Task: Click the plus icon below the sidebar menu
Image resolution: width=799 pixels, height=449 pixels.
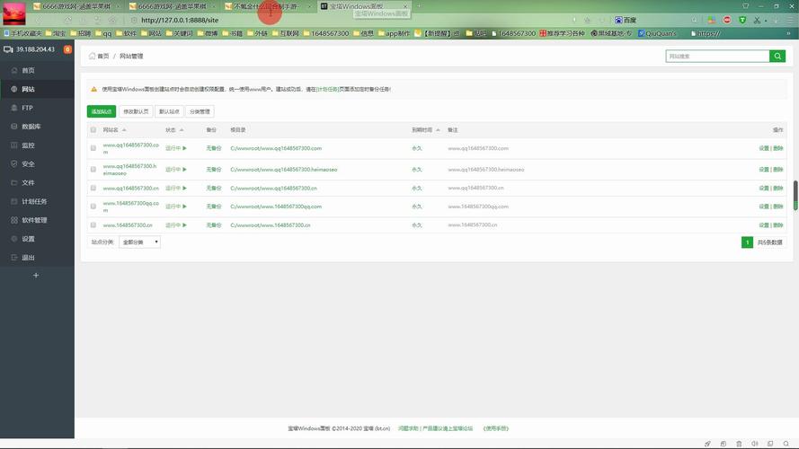Action: pos(36,276)
